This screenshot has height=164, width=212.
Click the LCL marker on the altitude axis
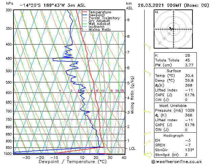132,148
